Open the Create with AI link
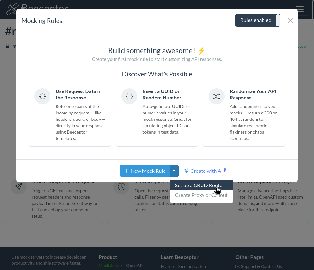This screenshot has height=270, width=314. pyautogui.click(x=206, y=171)
